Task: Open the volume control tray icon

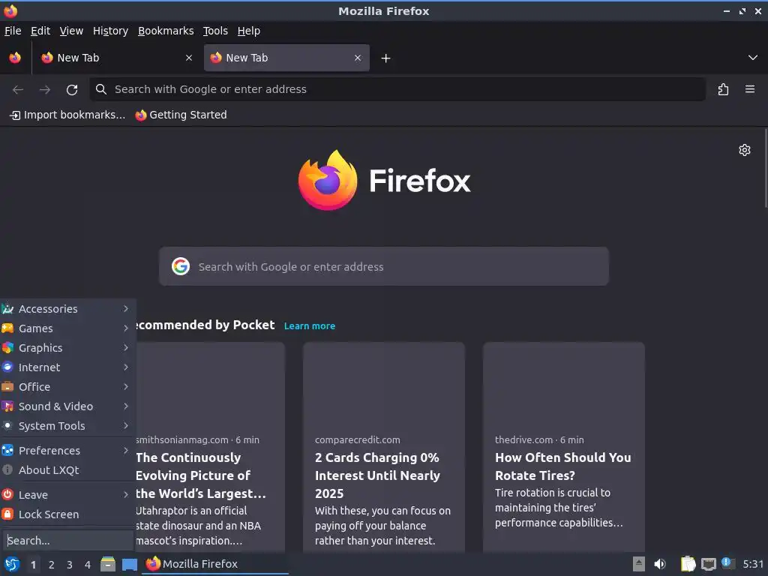Action: point(660,564)
